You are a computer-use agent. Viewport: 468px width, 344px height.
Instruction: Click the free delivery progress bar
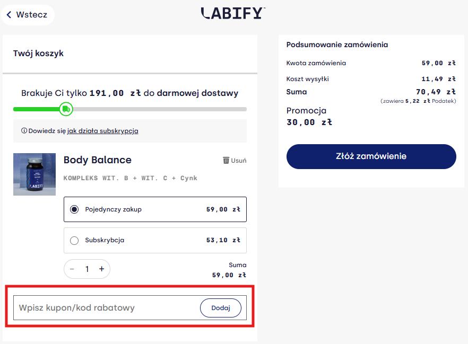[x=159, y=109]
